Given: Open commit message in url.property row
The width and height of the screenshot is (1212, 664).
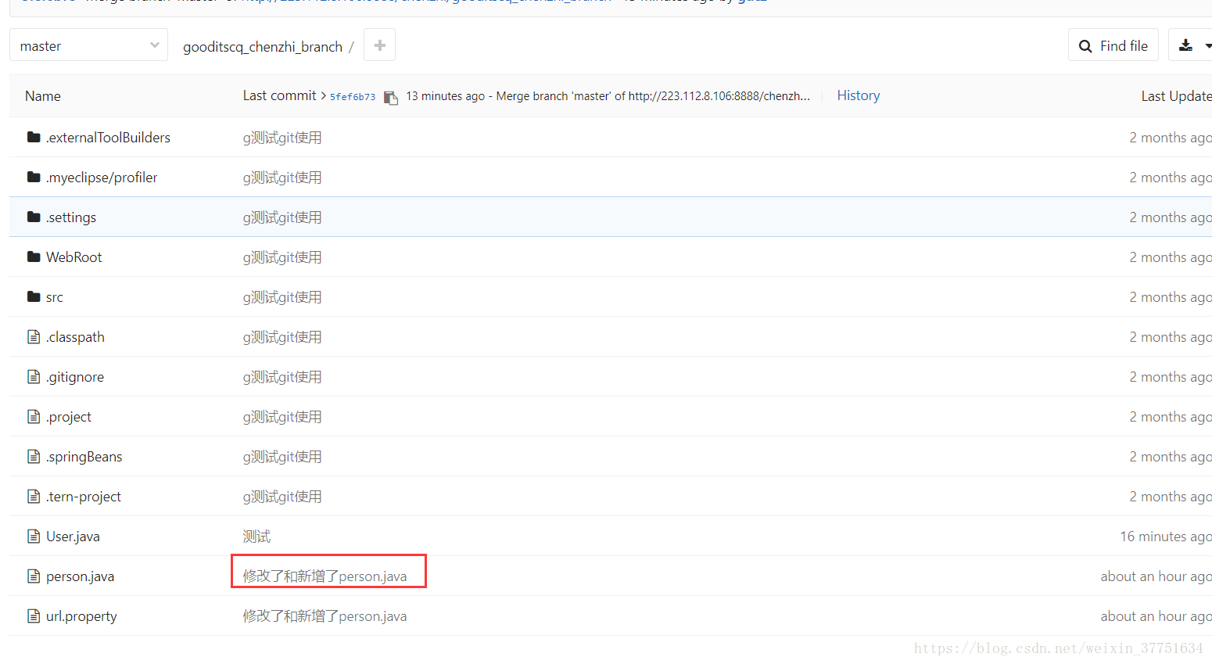Looking at the screenshot, I should point(325,616).
